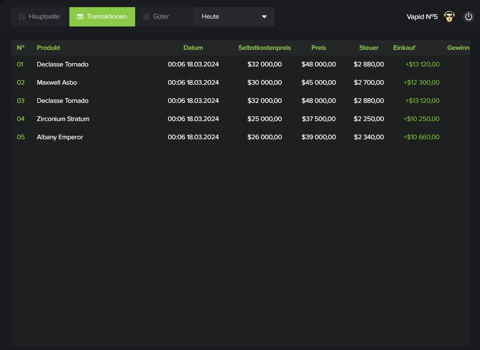Open the Güter tab
Screen dimensions: 480x350
click(161, 17)
